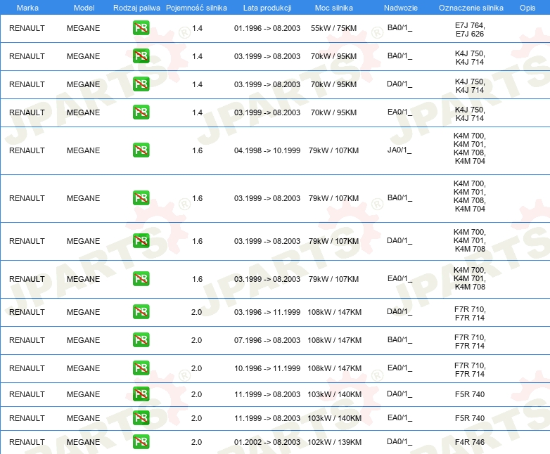This screenshot has width=550, height=454.
Task: Select the 1.6 capacity cell in the JA0/1_ row
Action: click(197, 150)
